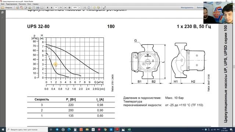Open the Просмотр menu
This screenshot has height=132, width=235.
[22, 4]
